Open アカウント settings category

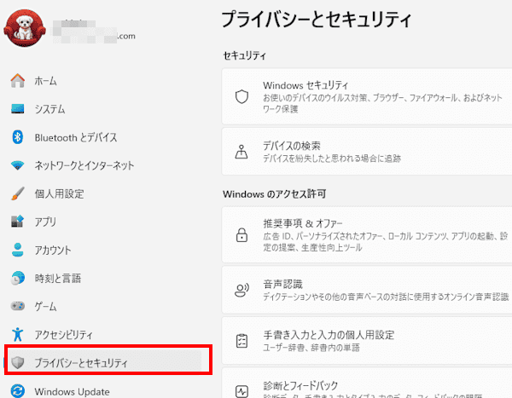click(x=53, y=251)
